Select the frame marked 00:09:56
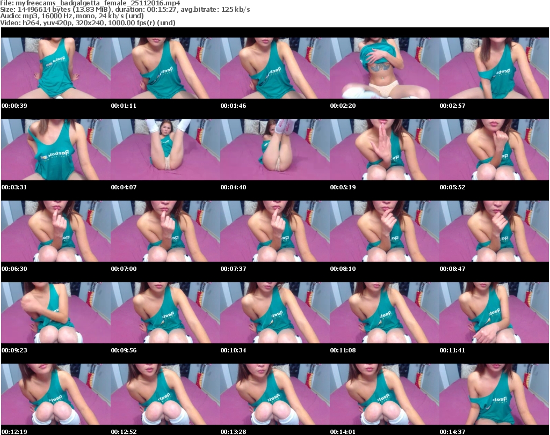This screenshot has width=550, height=435. pyautogui.click(x=165, y=313)
